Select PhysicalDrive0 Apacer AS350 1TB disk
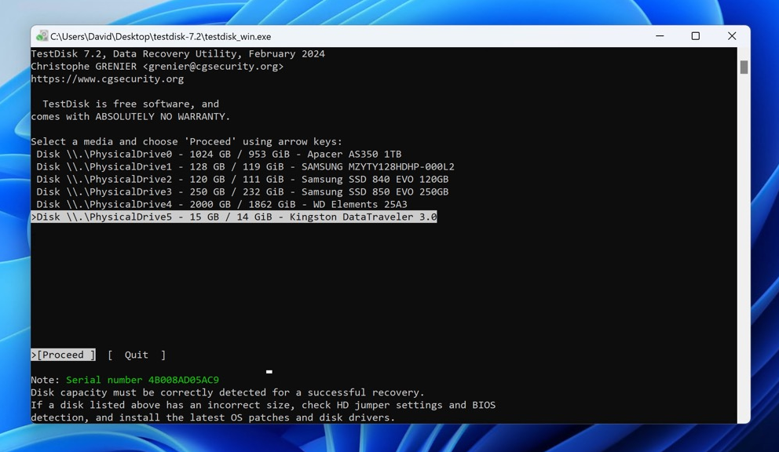Image resolution: width=779 pixels, height=452 pixels. click(218, 155)
